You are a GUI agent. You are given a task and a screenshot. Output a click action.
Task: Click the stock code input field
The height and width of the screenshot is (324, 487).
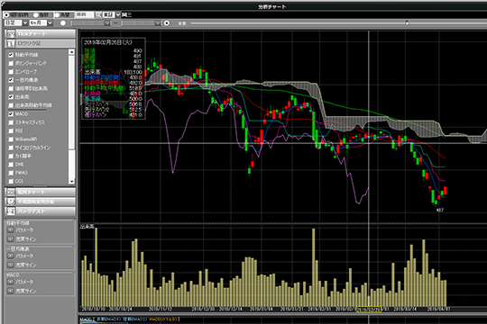[x=85, y=14]
